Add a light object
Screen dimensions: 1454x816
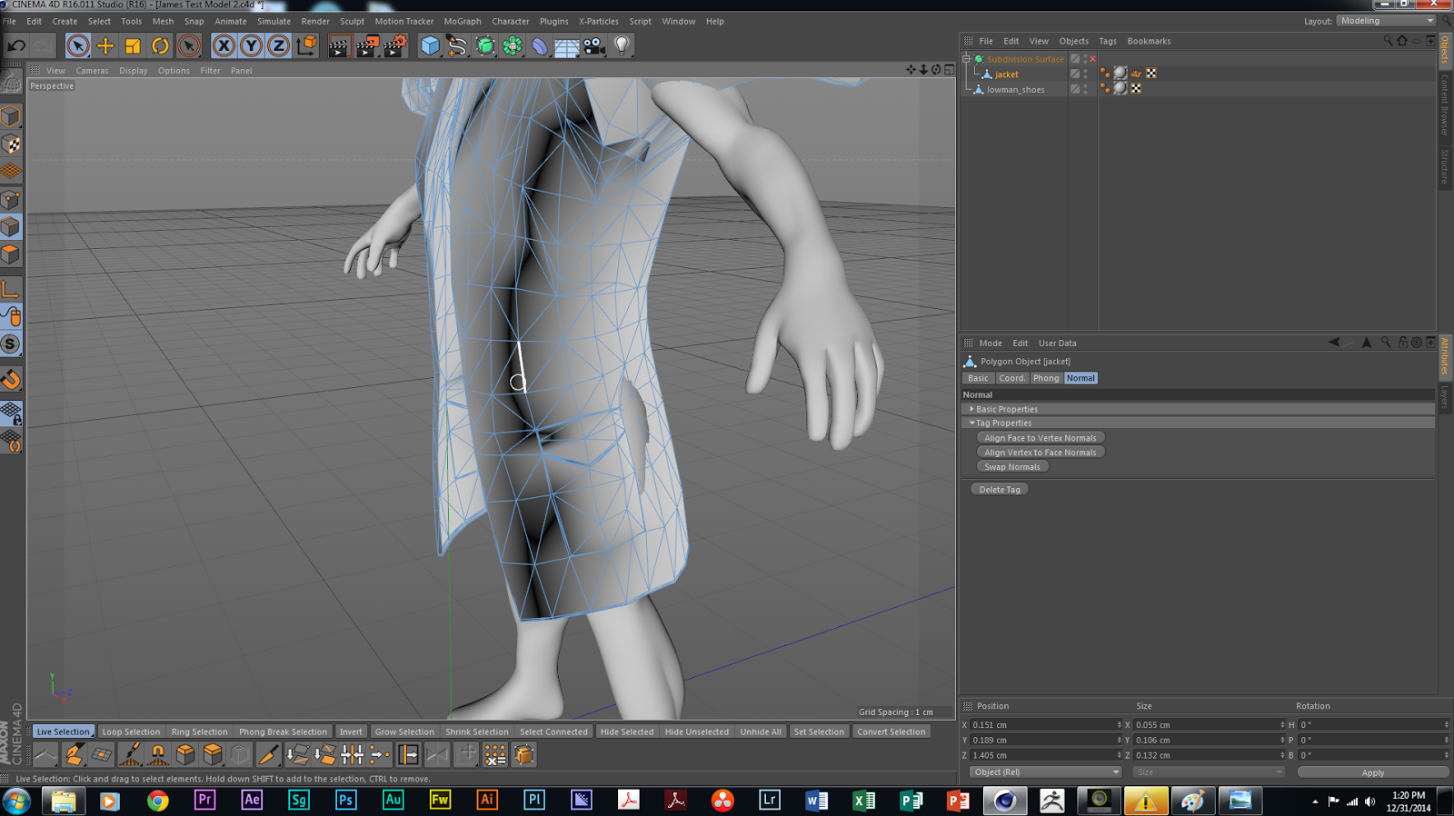(622, 45)
